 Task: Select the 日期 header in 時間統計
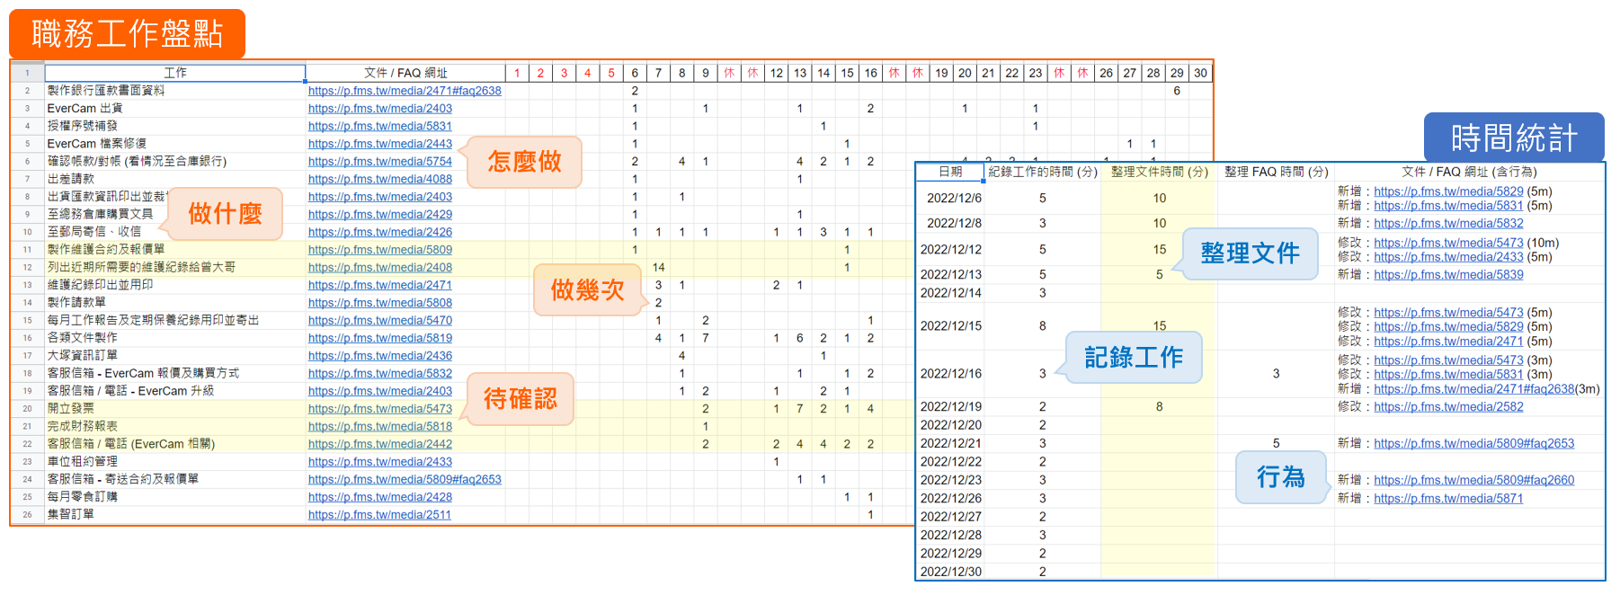coord(950,172)
